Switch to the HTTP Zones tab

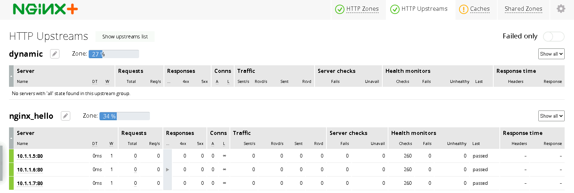pos(362,9)
